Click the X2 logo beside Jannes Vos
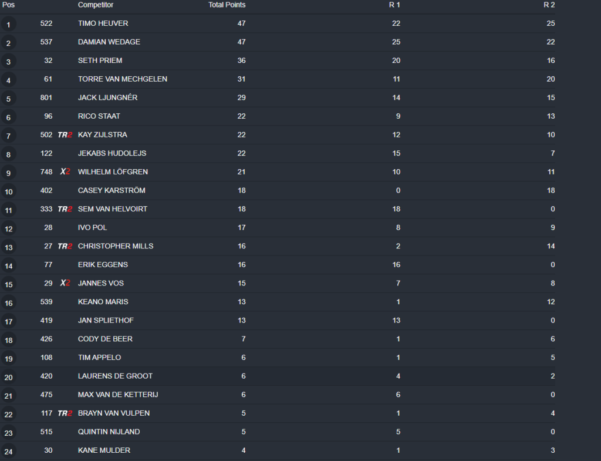The height and width of the screenshot is (461, 601). (65, 283)
